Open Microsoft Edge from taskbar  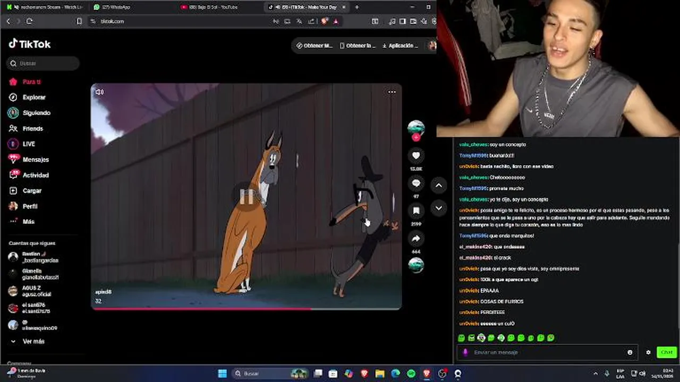click(395, 374)
